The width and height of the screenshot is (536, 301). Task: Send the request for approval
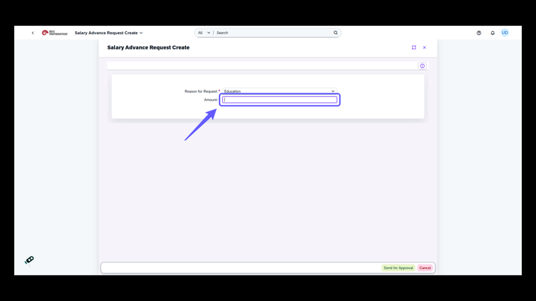point(398,268)
